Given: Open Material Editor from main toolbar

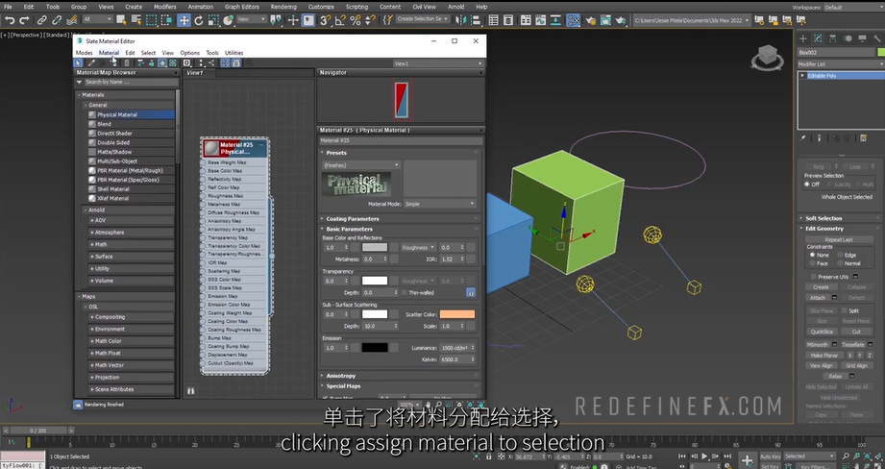Looking at the screenshot, I should pos(573,20).
